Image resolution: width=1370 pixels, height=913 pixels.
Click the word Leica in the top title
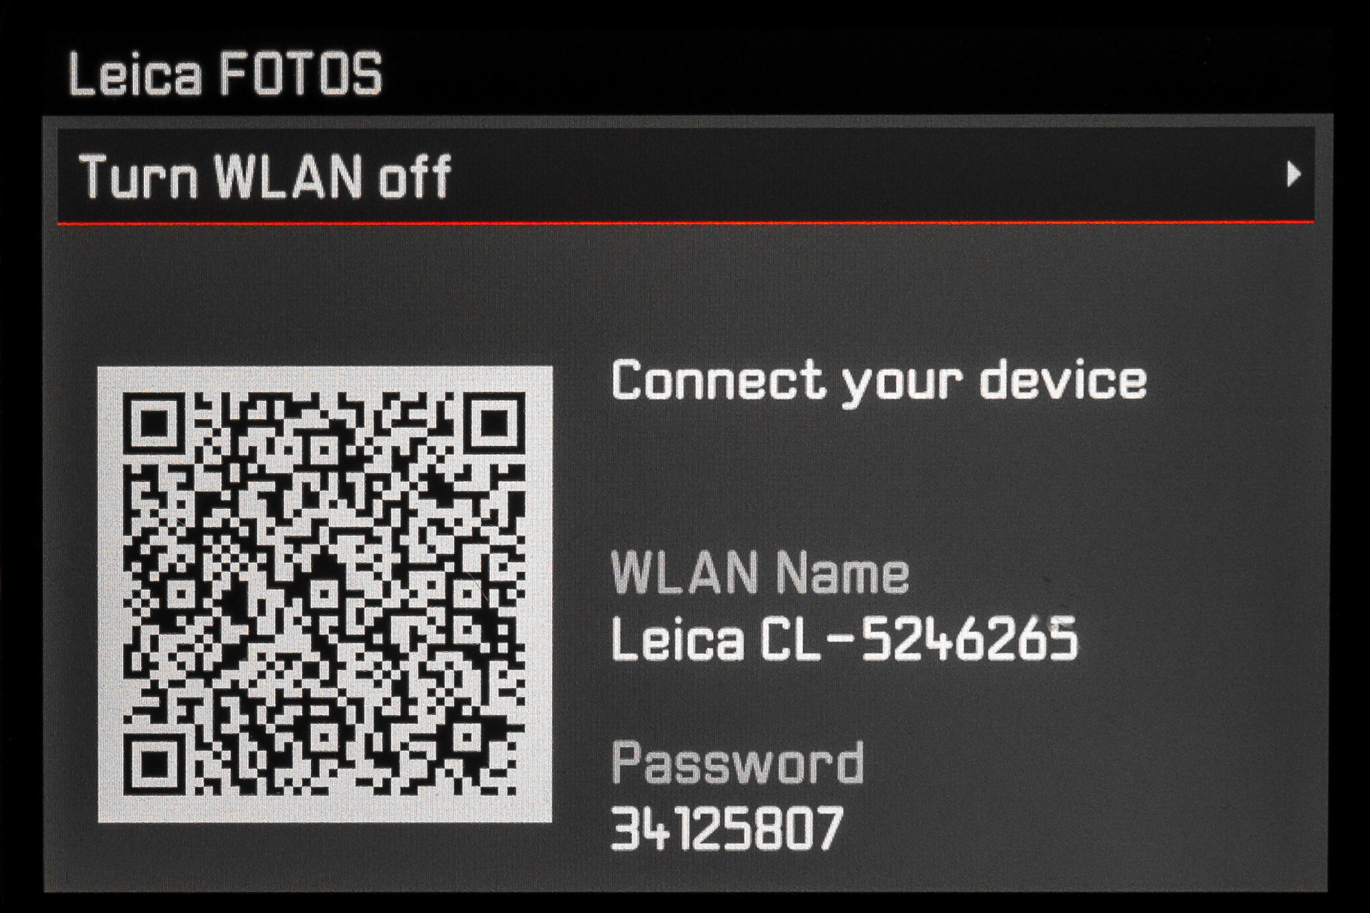tap(136, 73)
